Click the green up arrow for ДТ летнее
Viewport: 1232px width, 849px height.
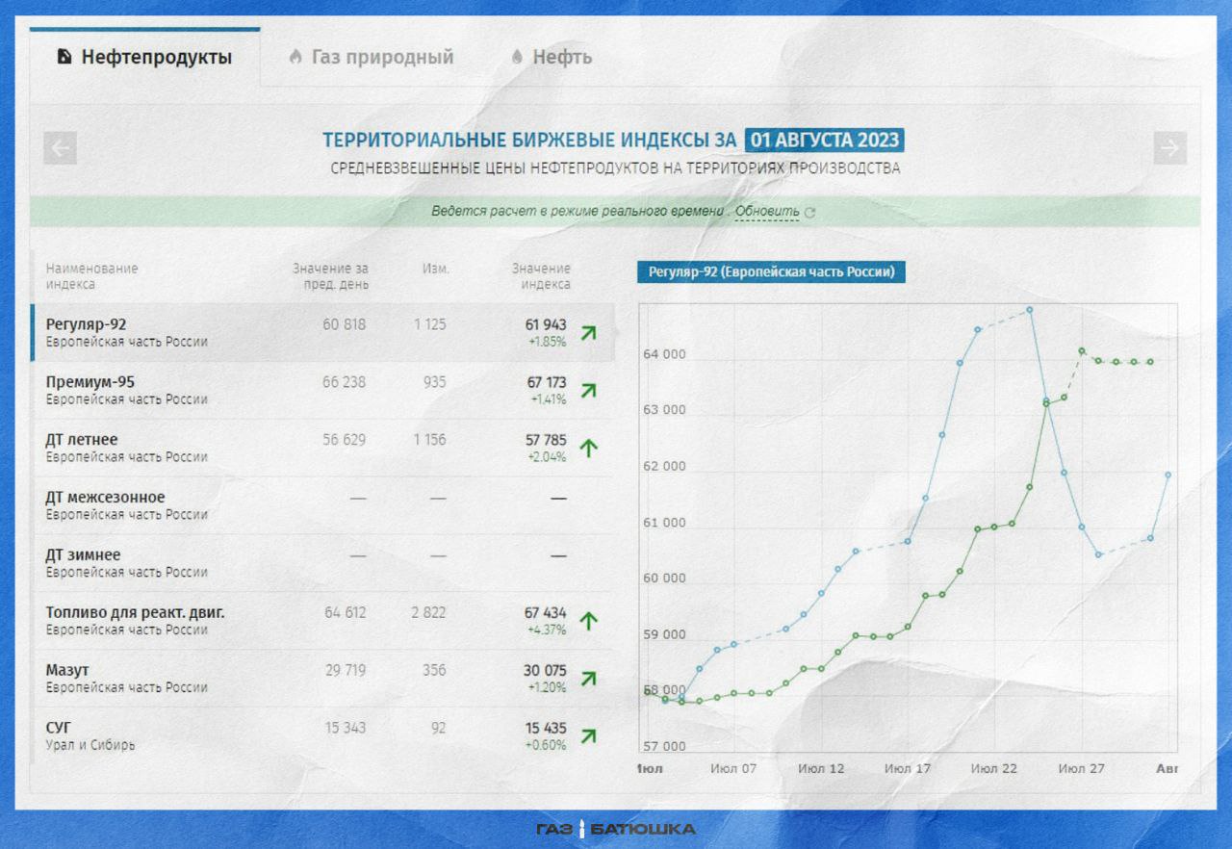(588, 448)
